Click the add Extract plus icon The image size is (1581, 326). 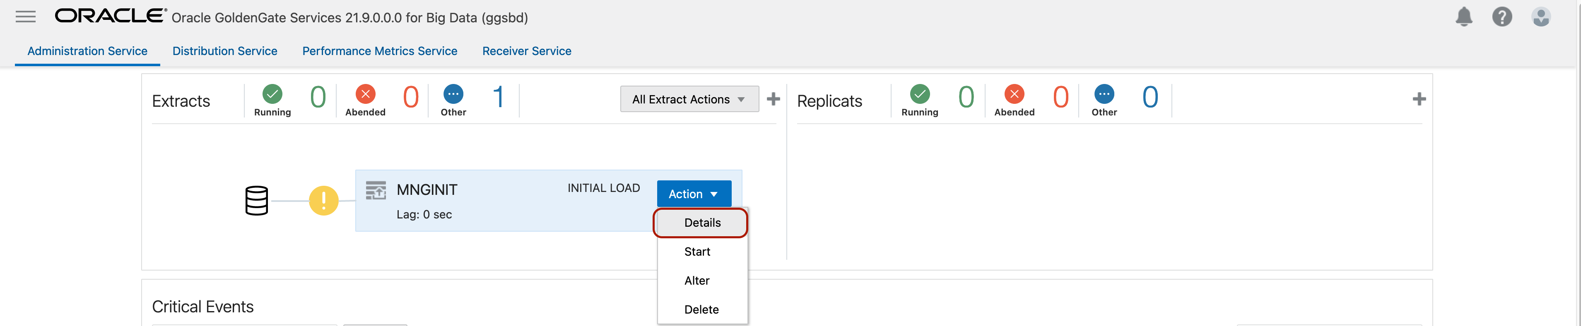(774, 99)
